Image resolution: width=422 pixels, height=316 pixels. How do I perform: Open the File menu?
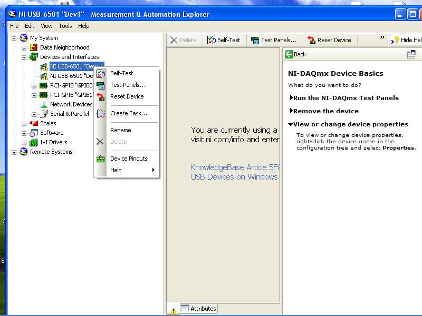[x=14, y=26]
